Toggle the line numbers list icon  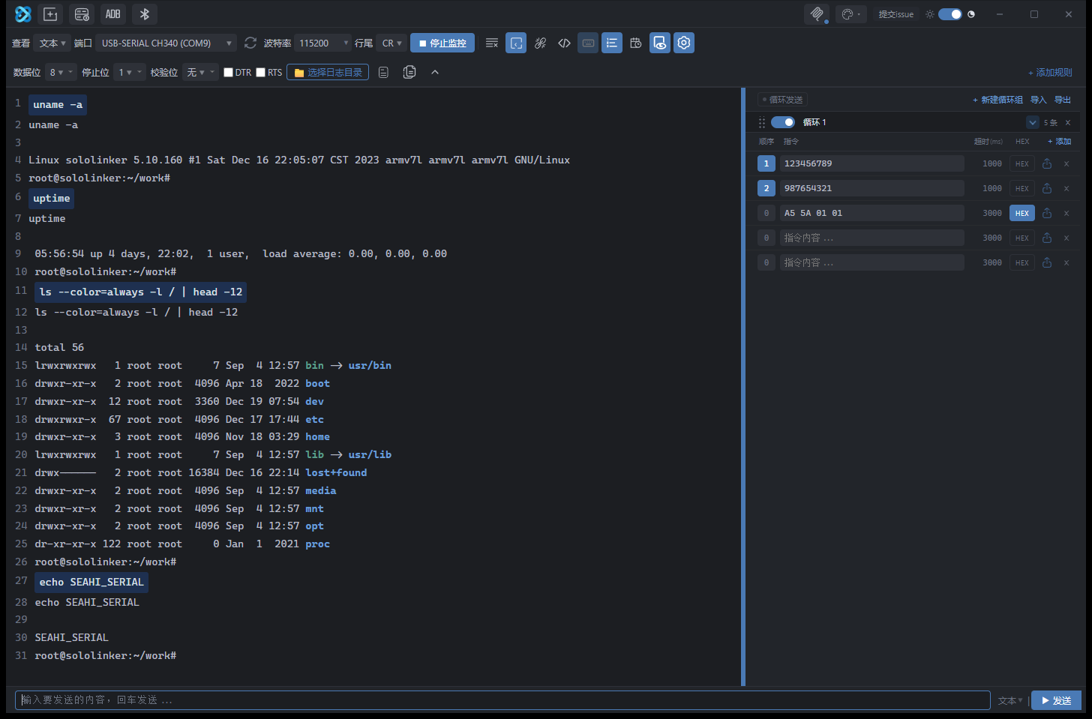(x=612, y=43)
